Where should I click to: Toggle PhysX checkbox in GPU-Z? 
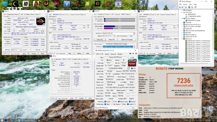click(x=121, y=104)
